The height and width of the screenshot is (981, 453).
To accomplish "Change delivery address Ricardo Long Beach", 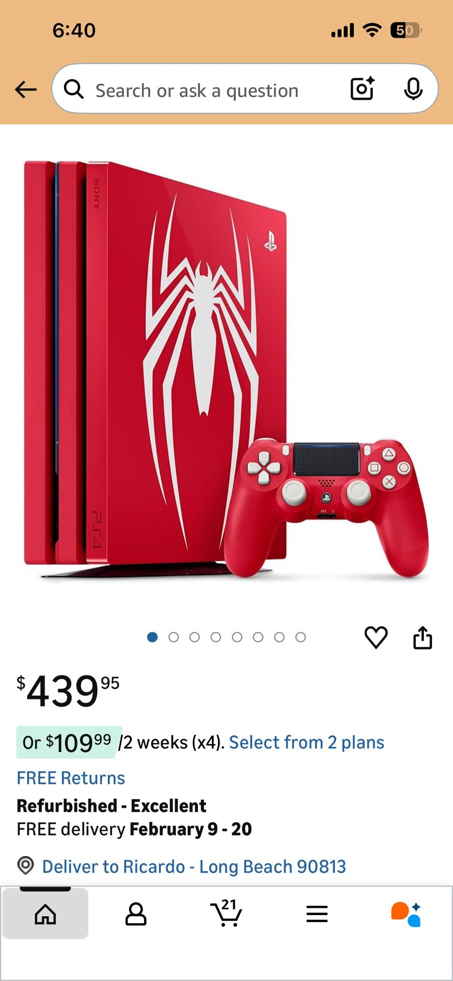I will pos(194,867).
